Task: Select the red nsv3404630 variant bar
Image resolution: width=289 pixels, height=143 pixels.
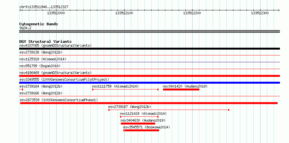Action: (138, 124)
